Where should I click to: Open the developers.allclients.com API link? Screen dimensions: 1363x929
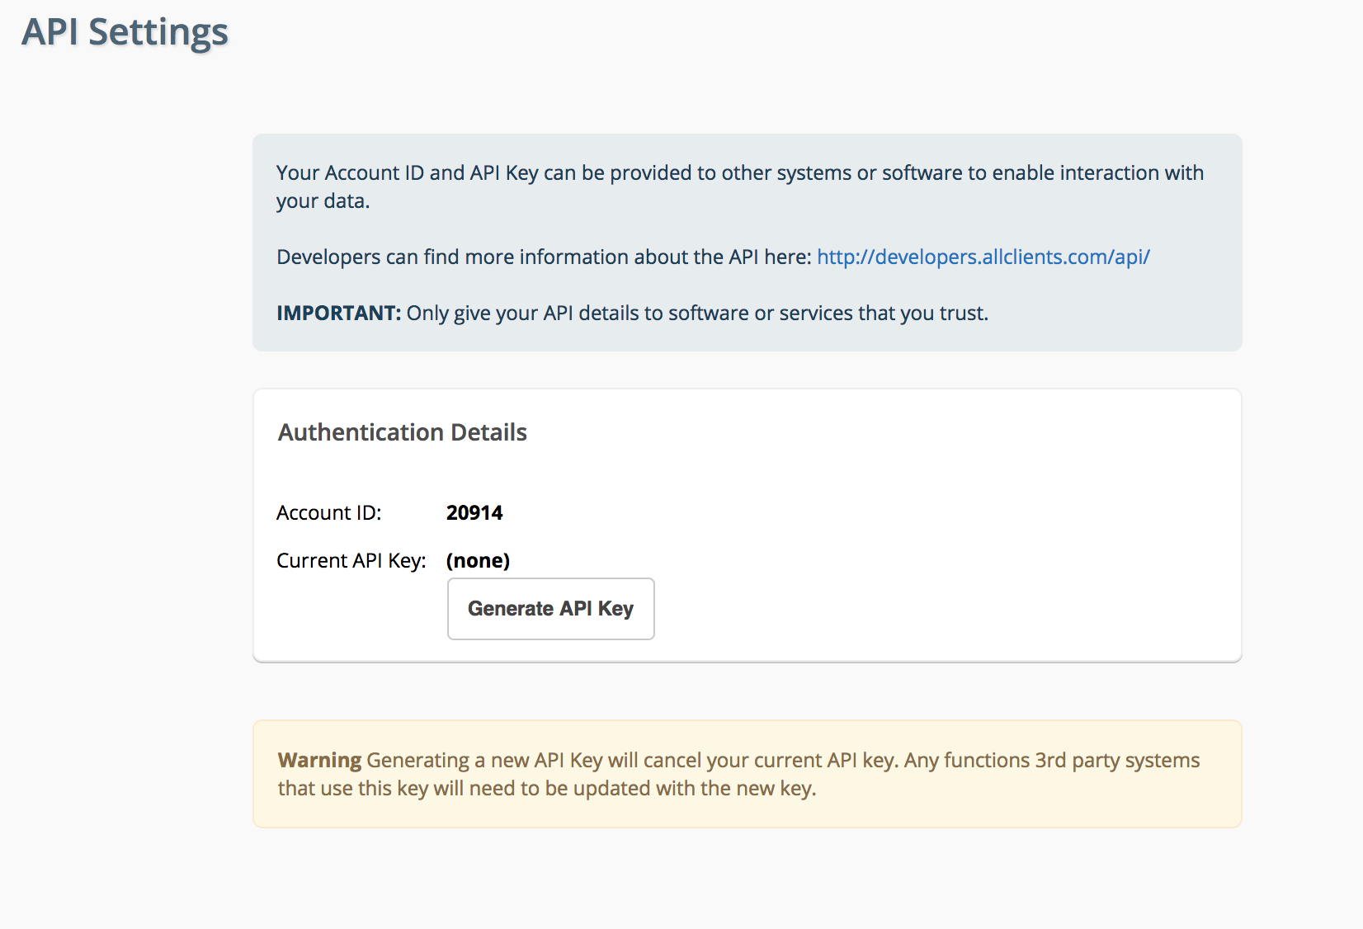pyautogui.click(x=983, y=257)
